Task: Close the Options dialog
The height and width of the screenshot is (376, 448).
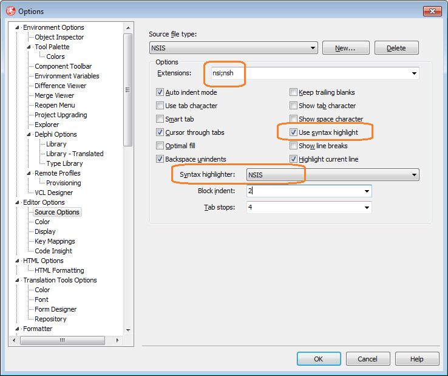Action: point(432,11)
